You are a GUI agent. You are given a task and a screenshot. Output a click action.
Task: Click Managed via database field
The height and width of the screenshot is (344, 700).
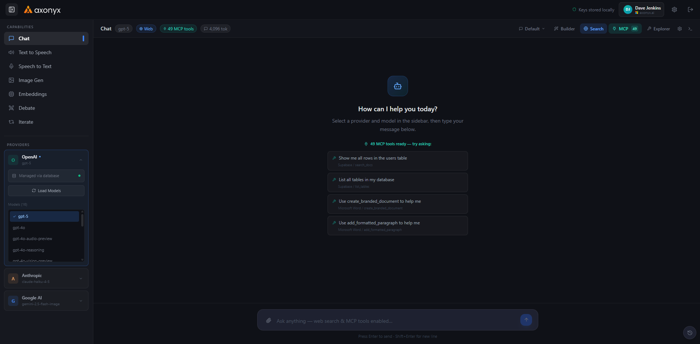pos(46,176)
